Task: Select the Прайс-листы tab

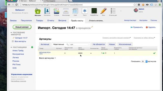Action: coord(77,21)
